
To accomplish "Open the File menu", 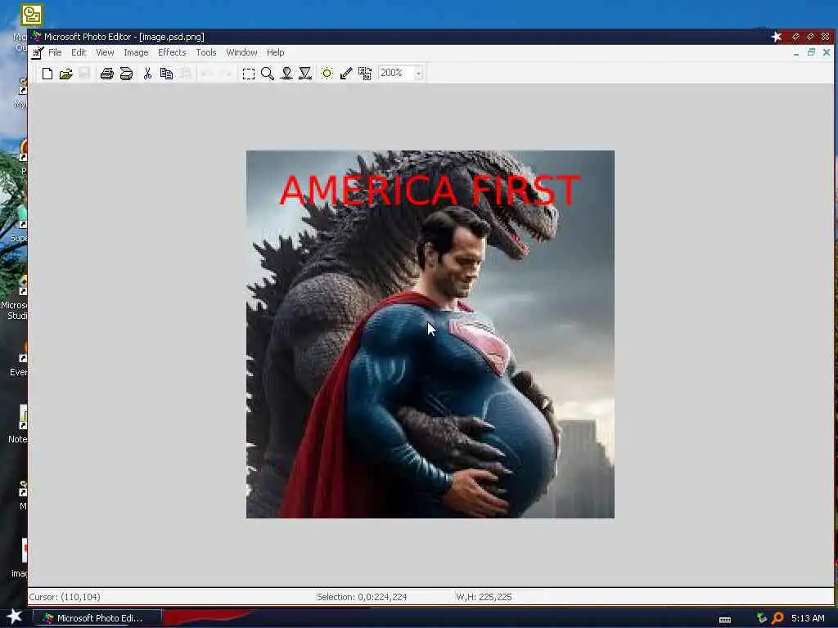I will click(x=55, y=52).
